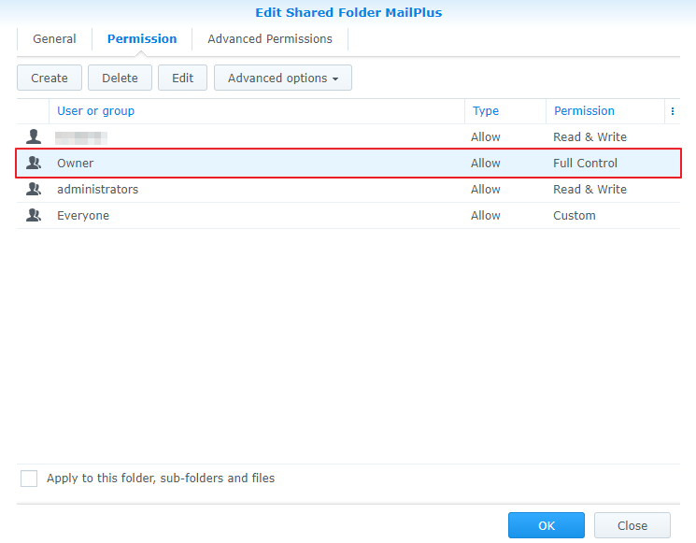
Task: Click Allow in the Owner row
Action: click(486, 163)
